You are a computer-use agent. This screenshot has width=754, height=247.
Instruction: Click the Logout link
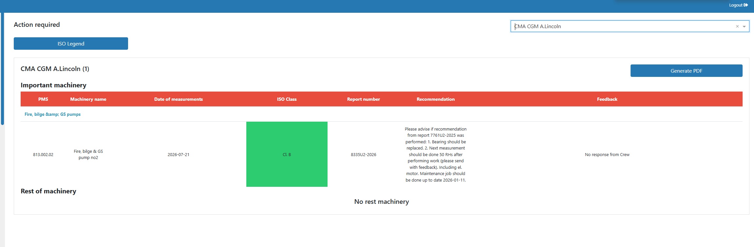[x=738, y=5]
